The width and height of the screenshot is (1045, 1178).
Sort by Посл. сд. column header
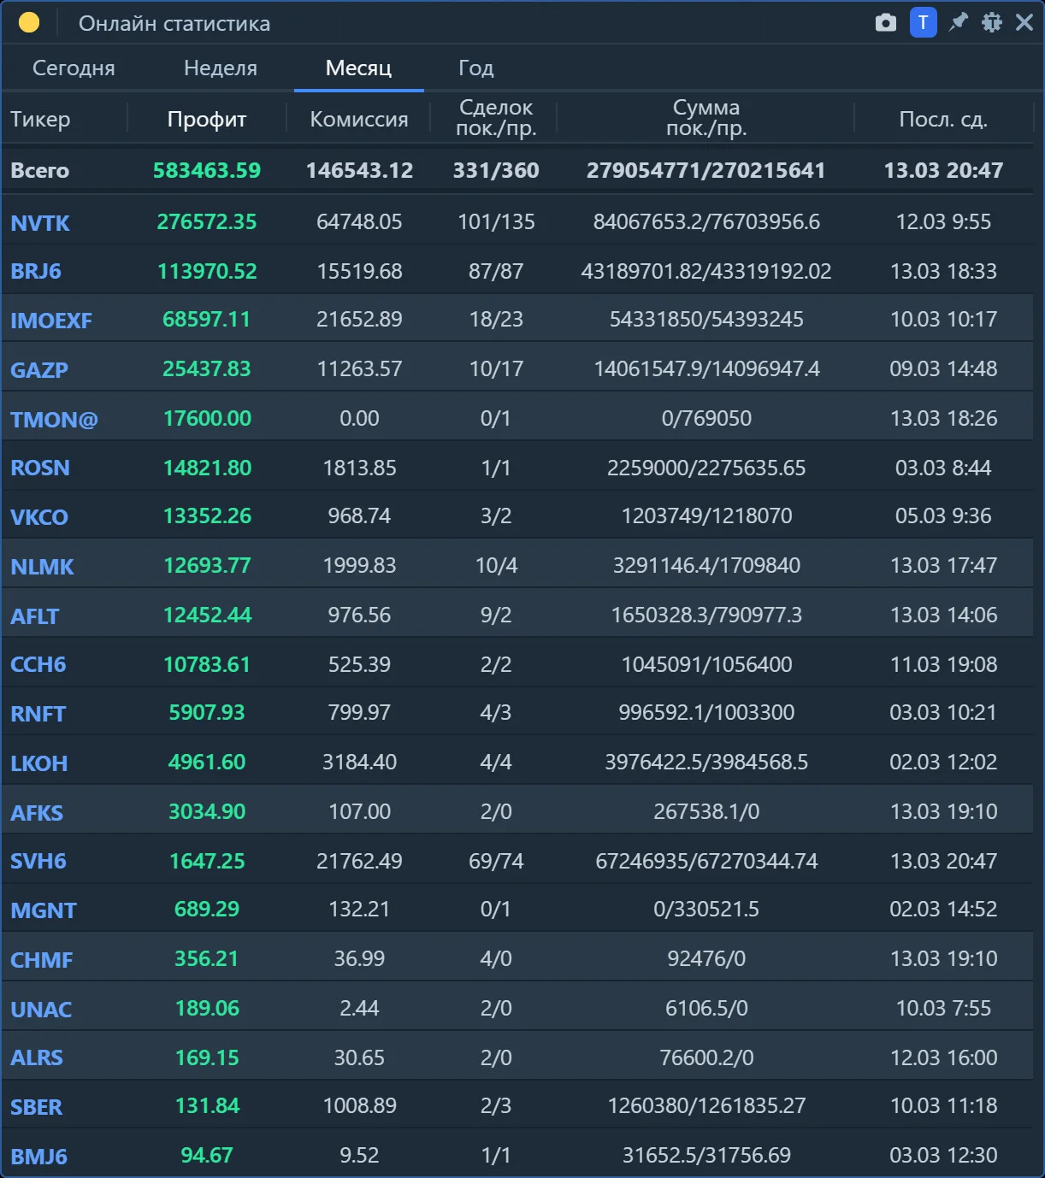943,119
